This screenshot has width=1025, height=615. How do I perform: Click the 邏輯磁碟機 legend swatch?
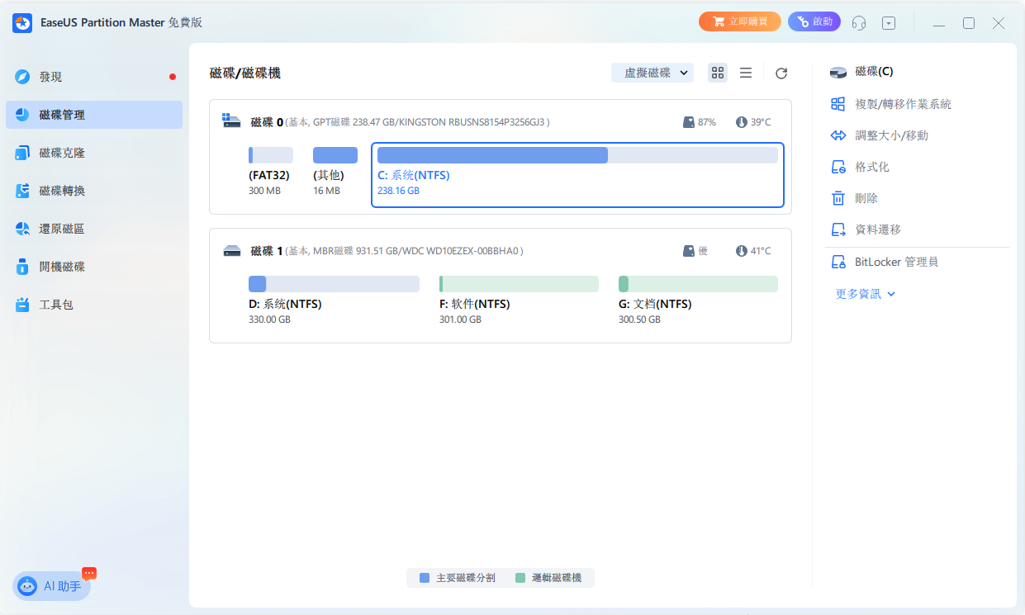point(520,578)
